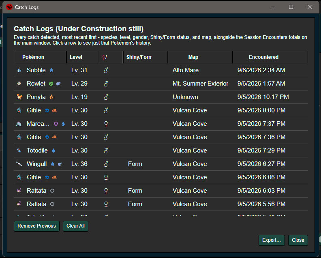Viewport: 321px width, 258px height.
Task: Click the Close button at bottom right
Action: (x=298, y=240)
